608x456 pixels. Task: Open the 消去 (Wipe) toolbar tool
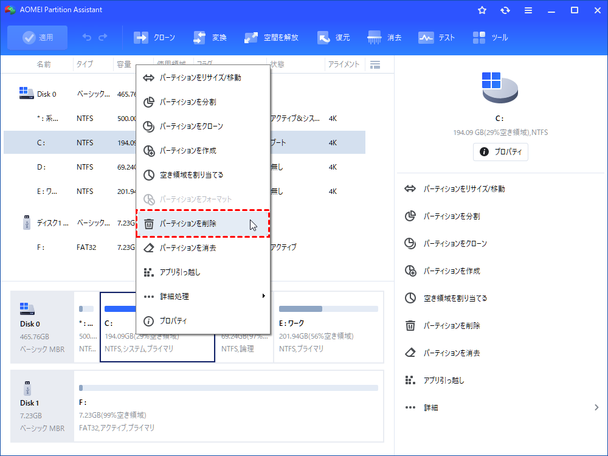pos(384,38)
